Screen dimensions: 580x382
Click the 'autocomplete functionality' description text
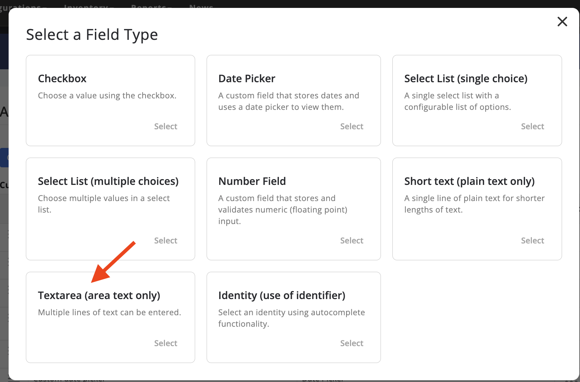coord(291,318)
